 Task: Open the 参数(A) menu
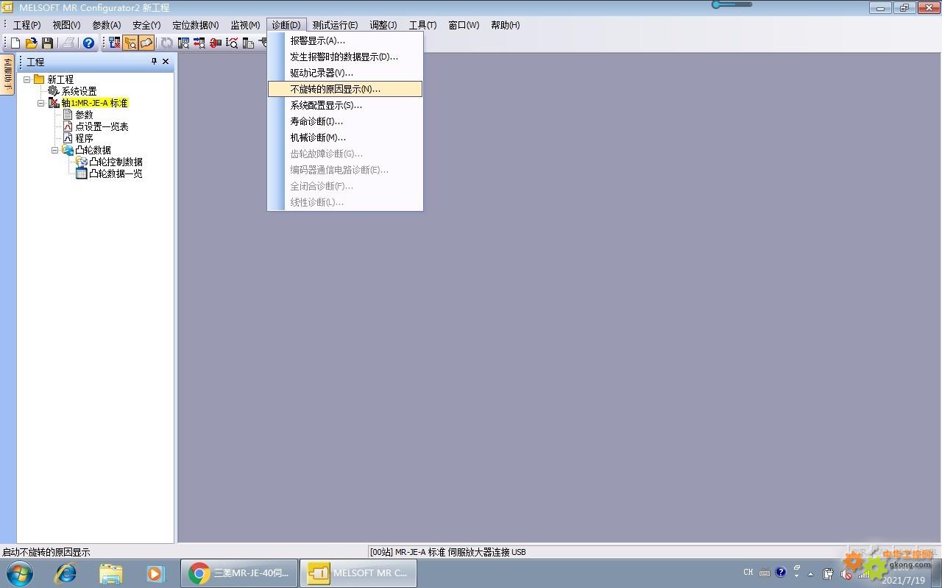pos(106,25)
